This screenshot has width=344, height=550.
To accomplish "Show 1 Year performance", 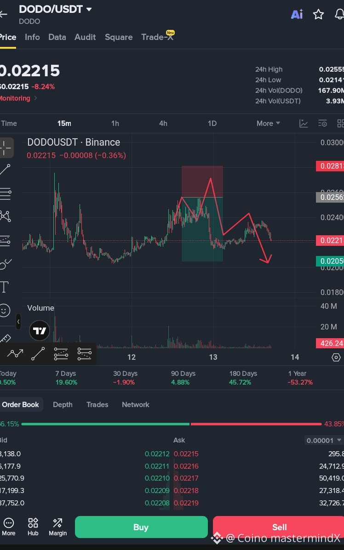I will pos(300,378).
